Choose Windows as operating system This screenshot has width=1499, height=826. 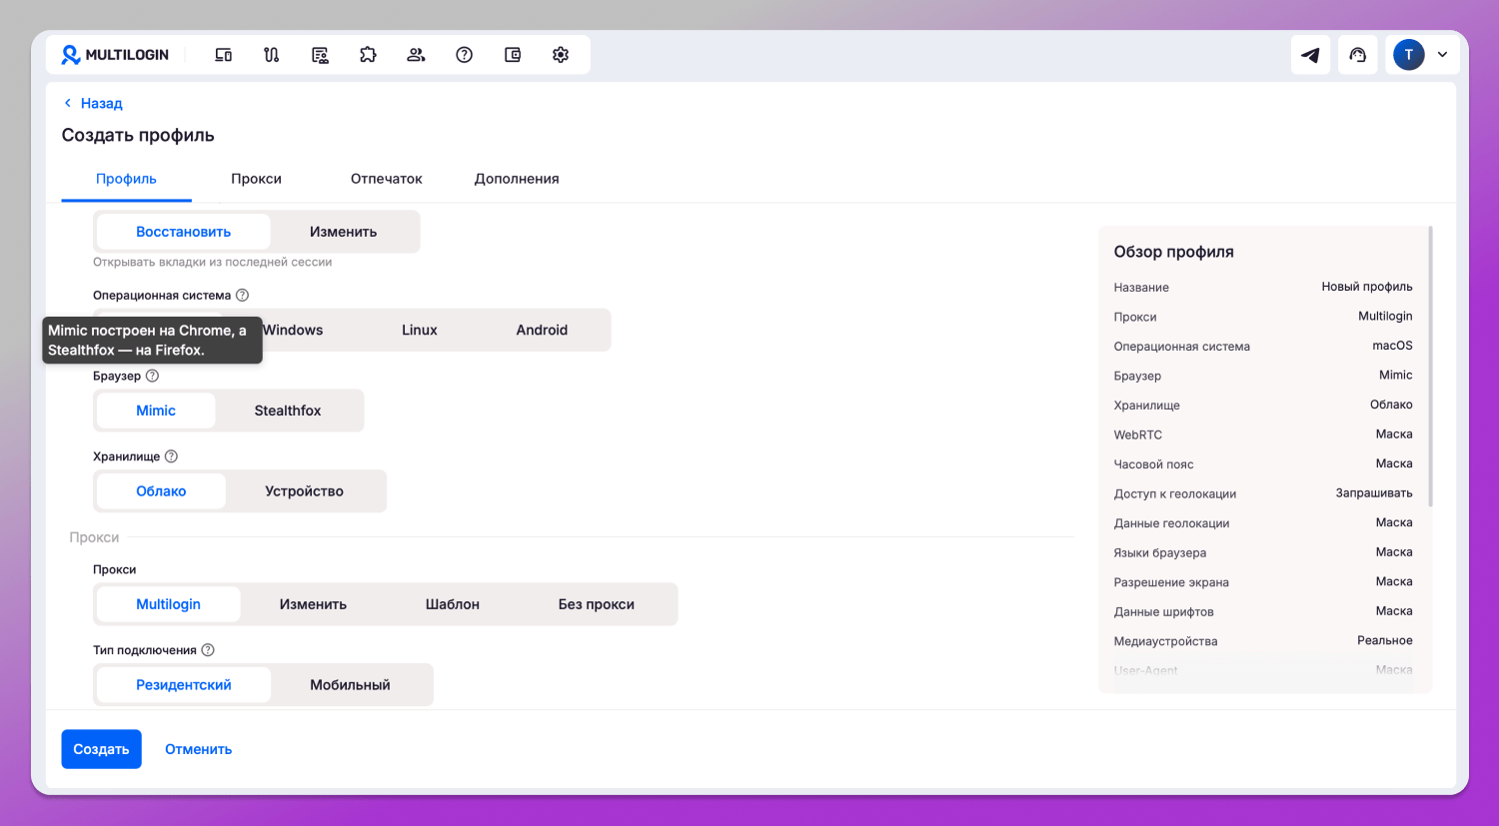pos(293,331)
